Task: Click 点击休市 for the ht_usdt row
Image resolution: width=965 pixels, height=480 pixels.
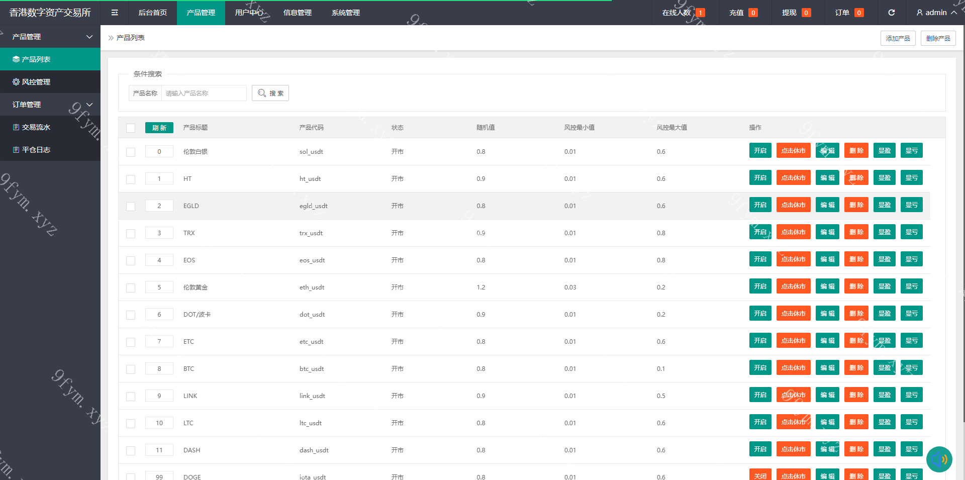Action: pyautogui.click(x=794, y=177)
